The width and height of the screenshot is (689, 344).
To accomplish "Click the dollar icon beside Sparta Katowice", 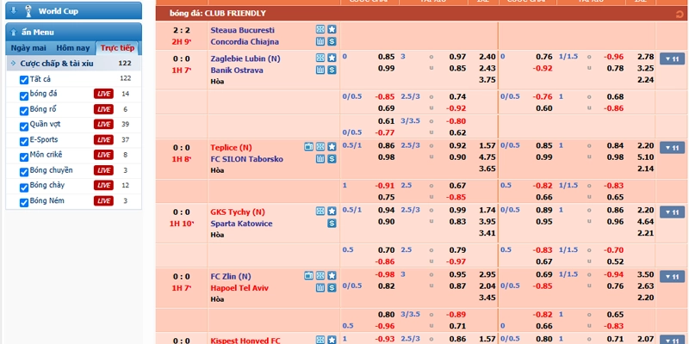I will click(x=332, y=224).
